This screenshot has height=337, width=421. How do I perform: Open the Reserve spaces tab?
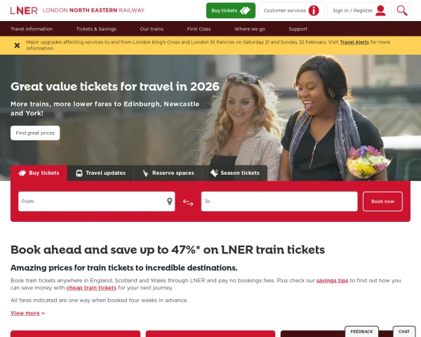[168, 173]
